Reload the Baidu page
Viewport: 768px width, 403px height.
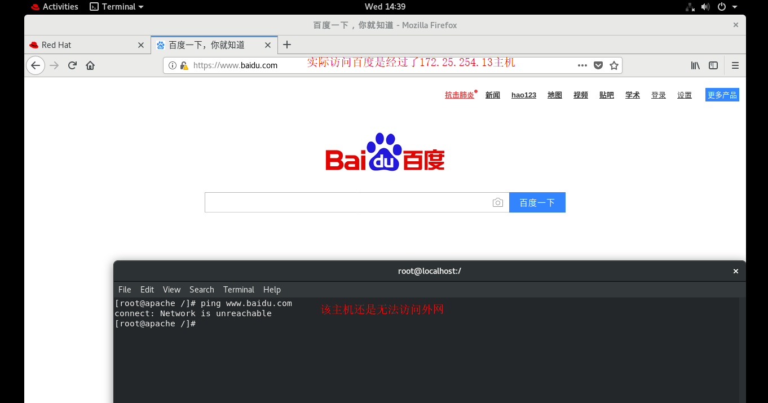pyautogui.click(x=72, y=65)
